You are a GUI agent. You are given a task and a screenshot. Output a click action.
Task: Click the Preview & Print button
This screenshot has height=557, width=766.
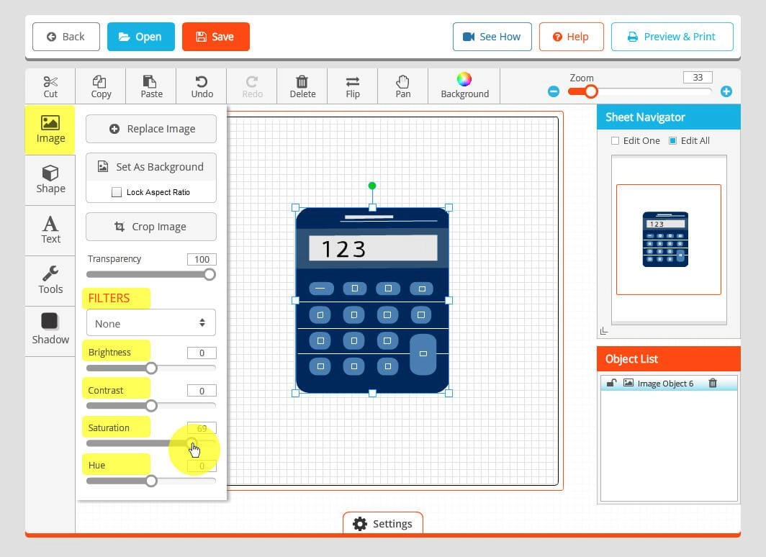coord(672,37)
